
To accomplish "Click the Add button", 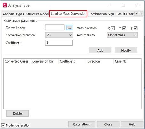I will coord(100,50).
